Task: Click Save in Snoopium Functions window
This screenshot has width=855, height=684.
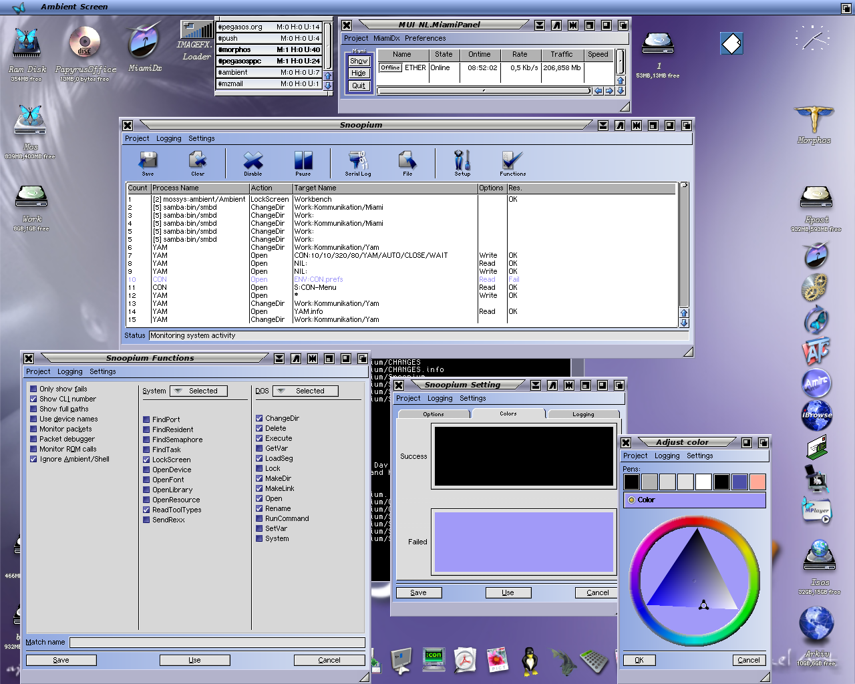Action: coord(61,660)
